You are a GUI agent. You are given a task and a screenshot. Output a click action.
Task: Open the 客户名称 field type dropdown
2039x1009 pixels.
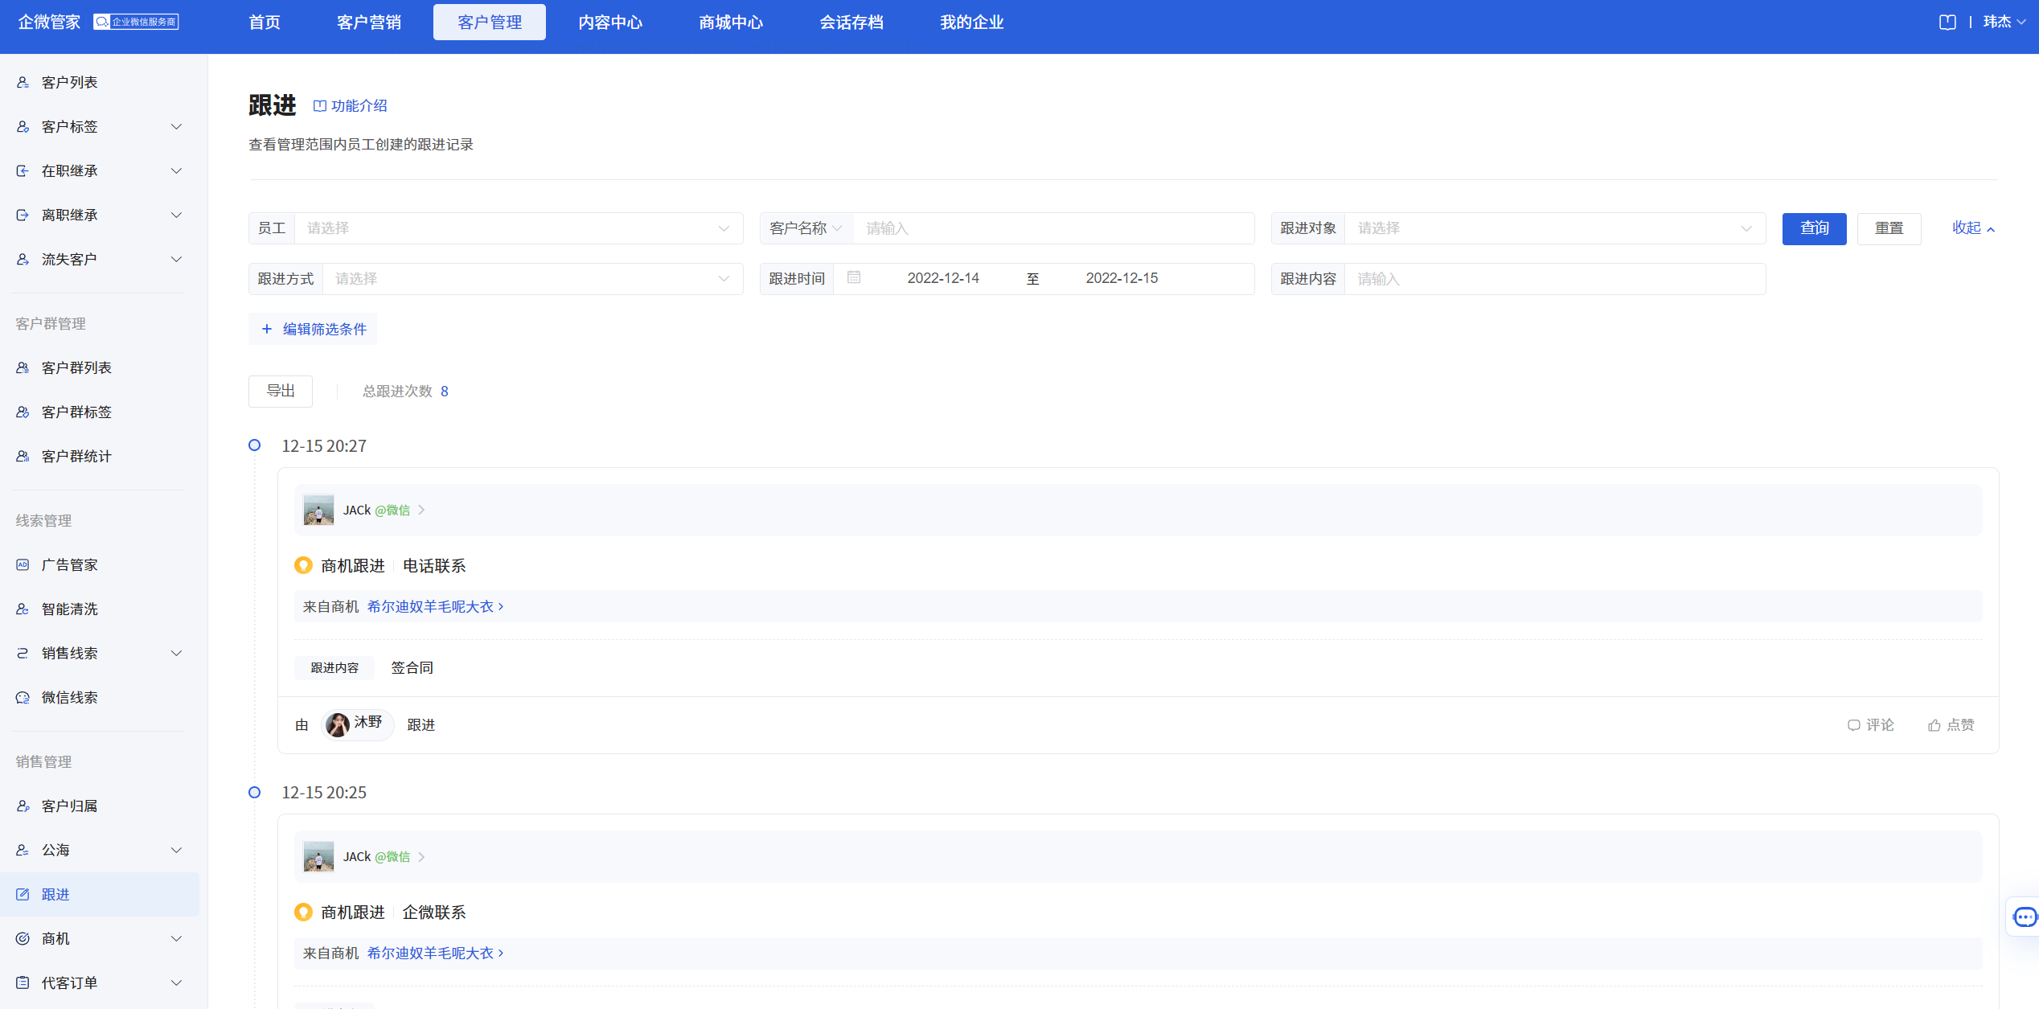(x=806, y=228)
